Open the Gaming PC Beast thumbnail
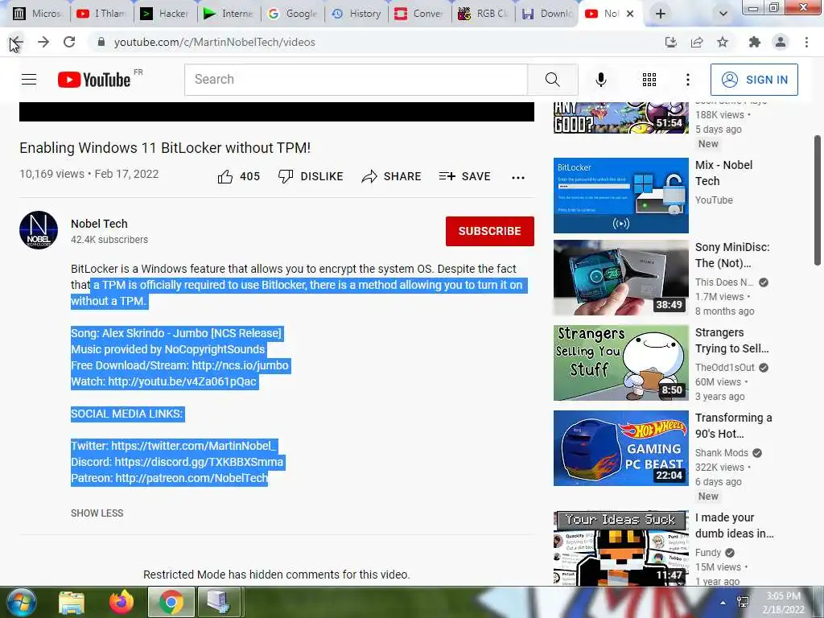824x618 pixels. click(x=620, y=448)
